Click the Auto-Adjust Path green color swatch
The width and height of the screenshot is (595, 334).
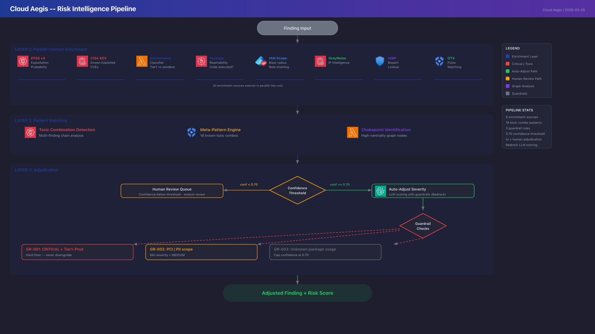(508, 71)
